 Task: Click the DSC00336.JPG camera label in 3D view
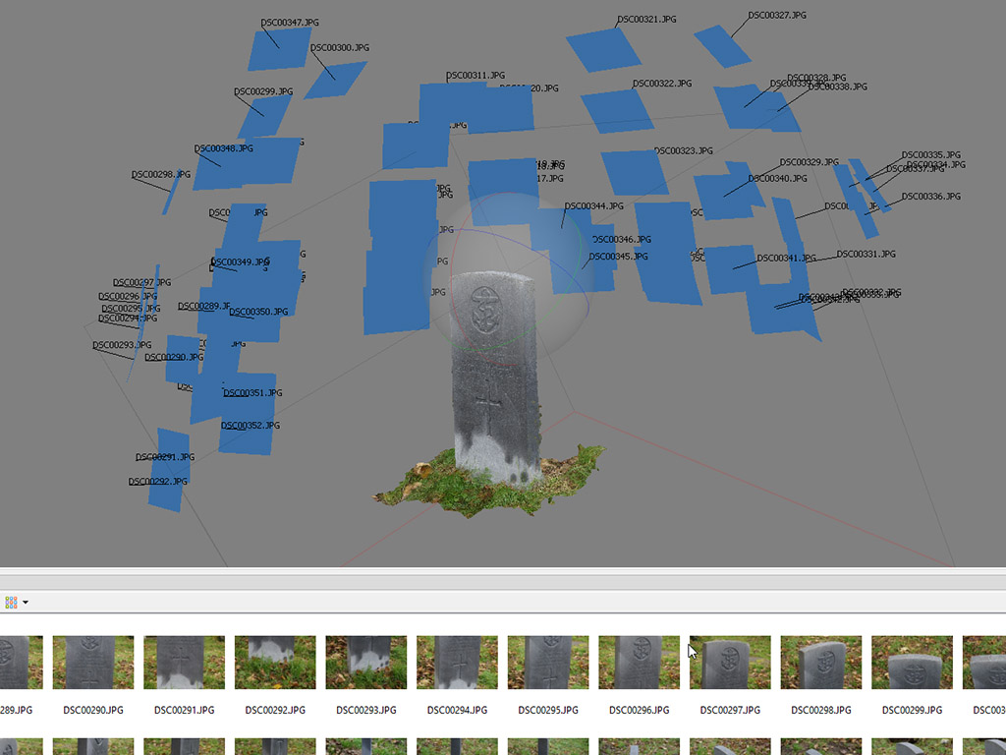coord(931,197)
